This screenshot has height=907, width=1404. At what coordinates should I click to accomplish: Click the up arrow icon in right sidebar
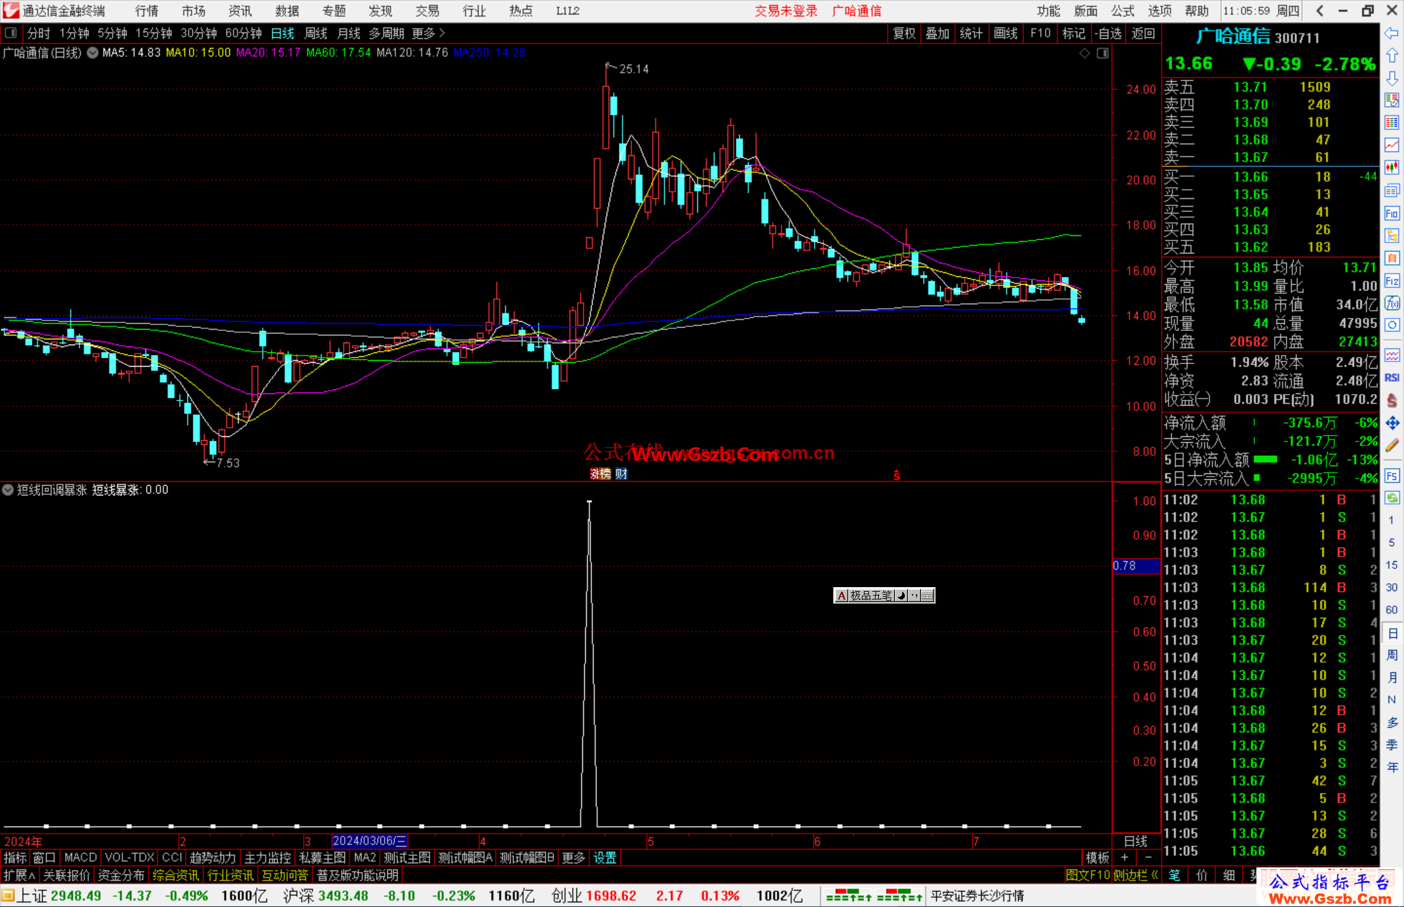(x=1392, y=56)
